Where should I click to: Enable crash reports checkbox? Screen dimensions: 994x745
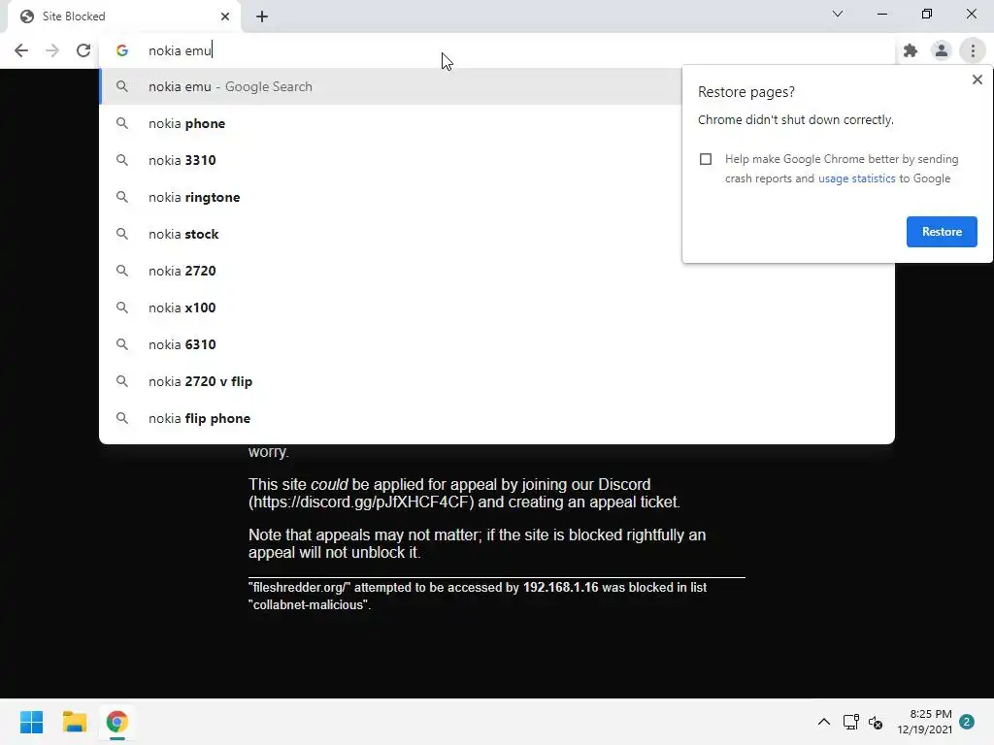[x=706, y=159]
